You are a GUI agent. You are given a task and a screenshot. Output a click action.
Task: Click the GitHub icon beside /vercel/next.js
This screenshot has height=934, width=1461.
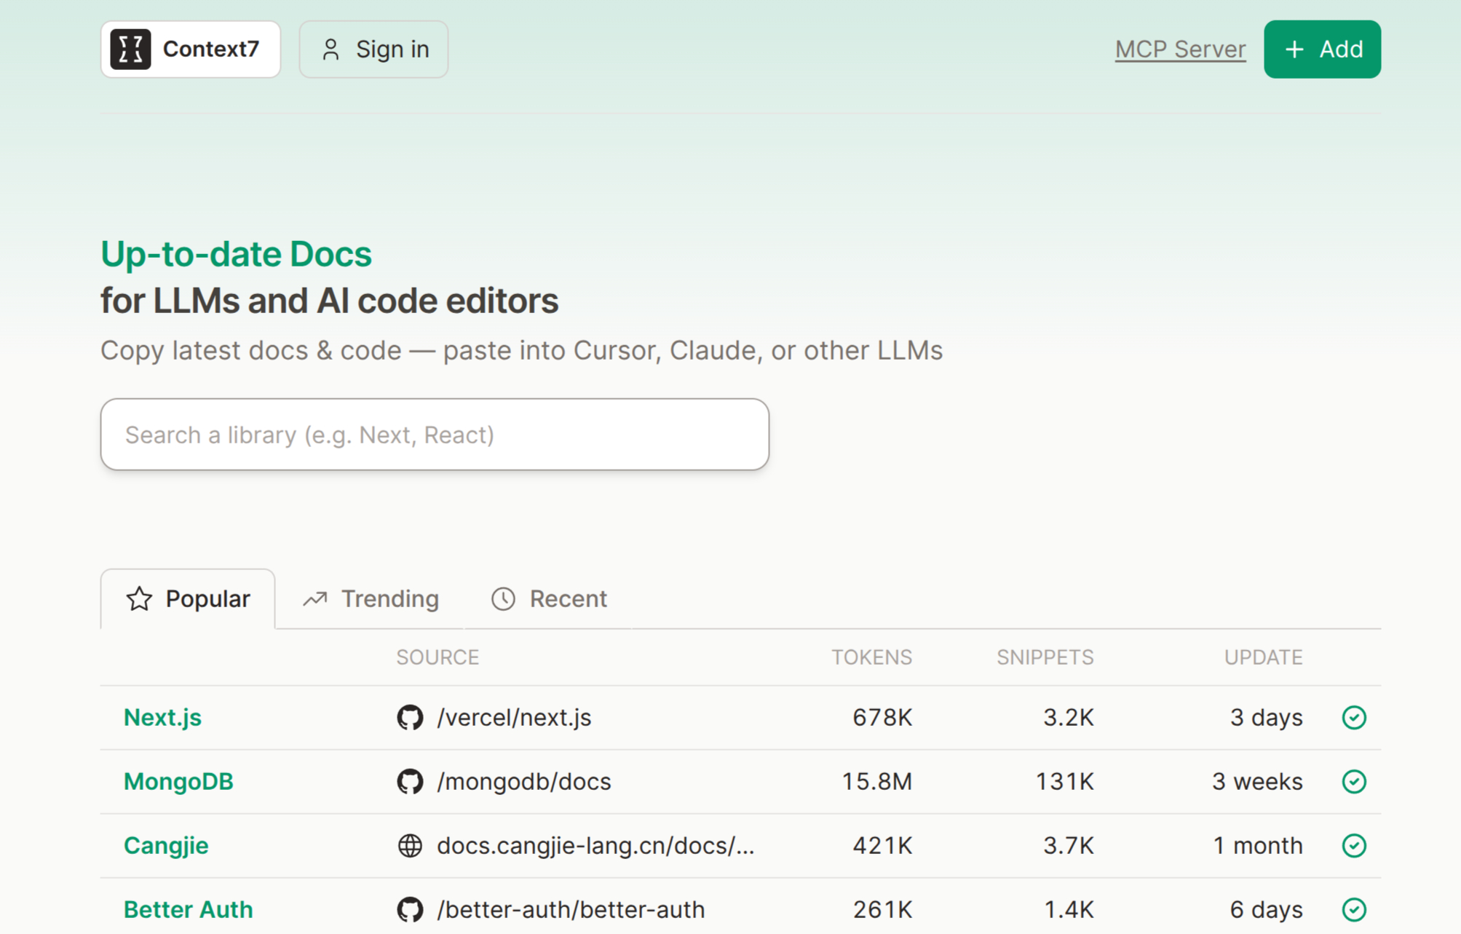pos(410,717)
